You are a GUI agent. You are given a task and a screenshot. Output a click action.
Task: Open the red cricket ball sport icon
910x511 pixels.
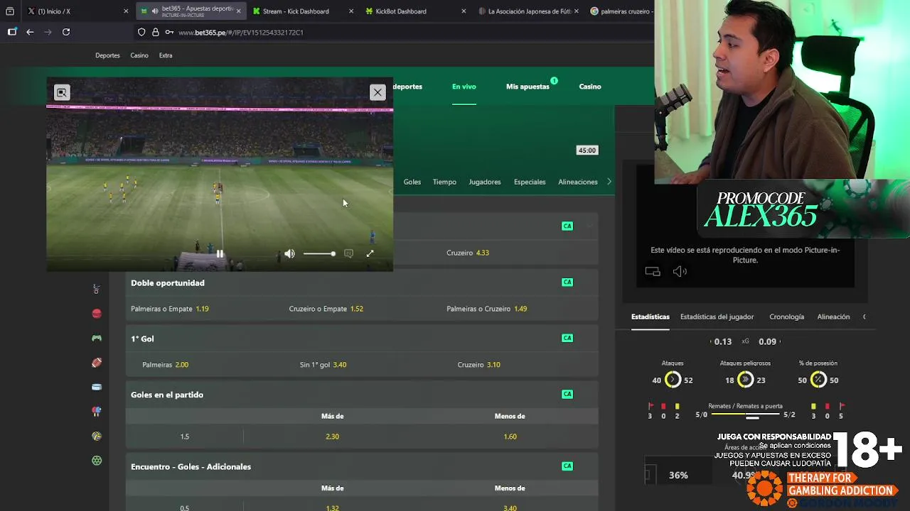[x=97, y=314]
